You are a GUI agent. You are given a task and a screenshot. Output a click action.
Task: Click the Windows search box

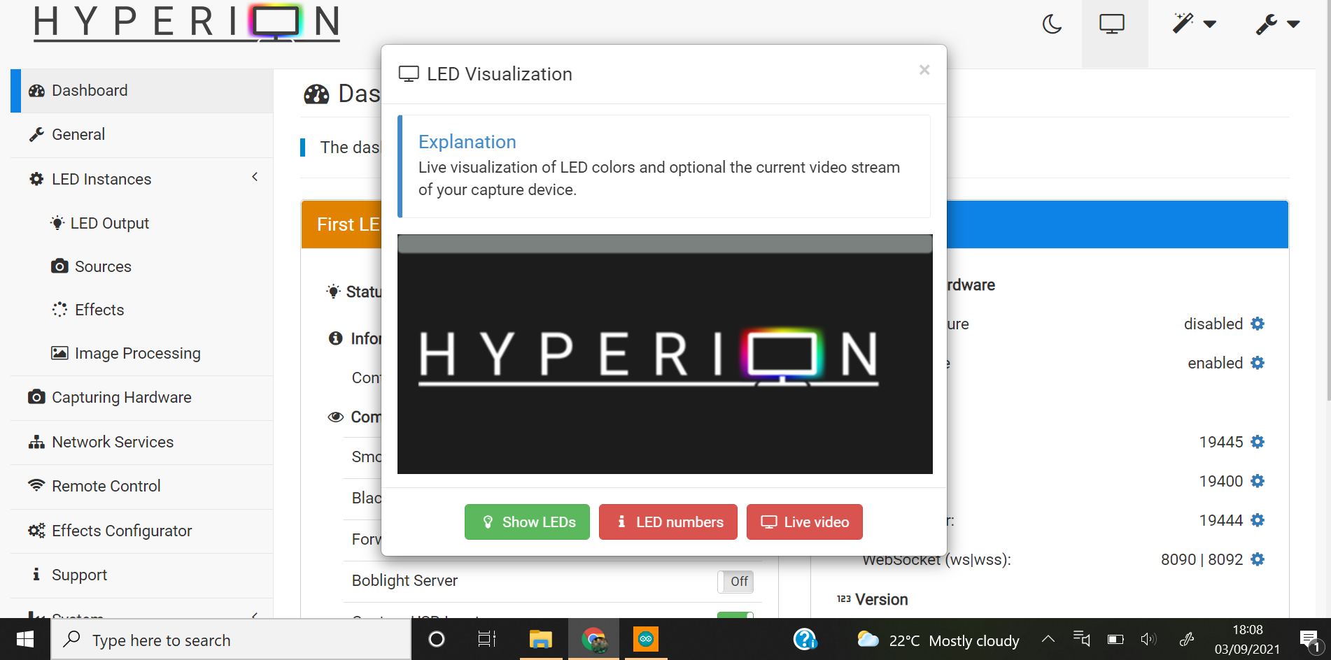tap(231, 640)
